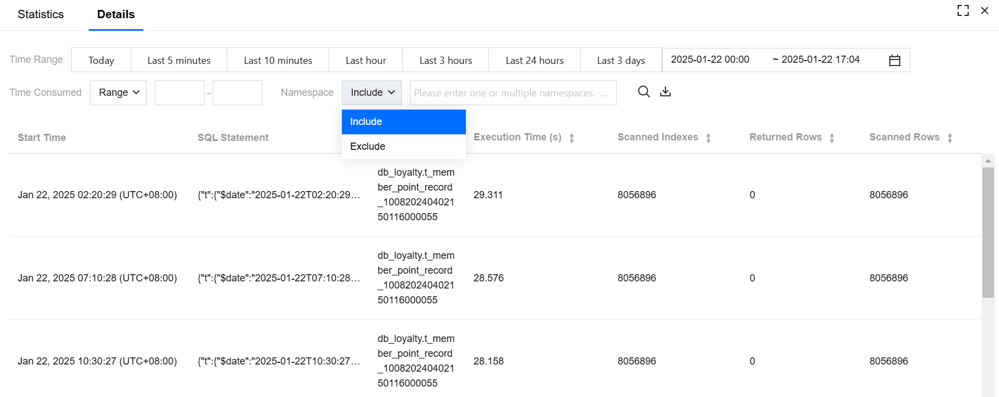This screenshot has width=999, height=397.
Task: Click the namespace entry input field
Action: (513, 93)
